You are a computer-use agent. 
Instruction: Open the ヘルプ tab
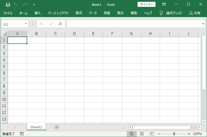148,13
